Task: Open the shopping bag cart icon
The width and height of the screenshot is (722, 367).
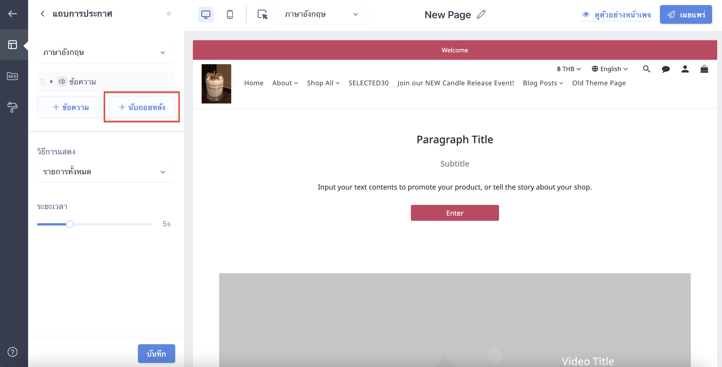Action: [x=704, y=69]
